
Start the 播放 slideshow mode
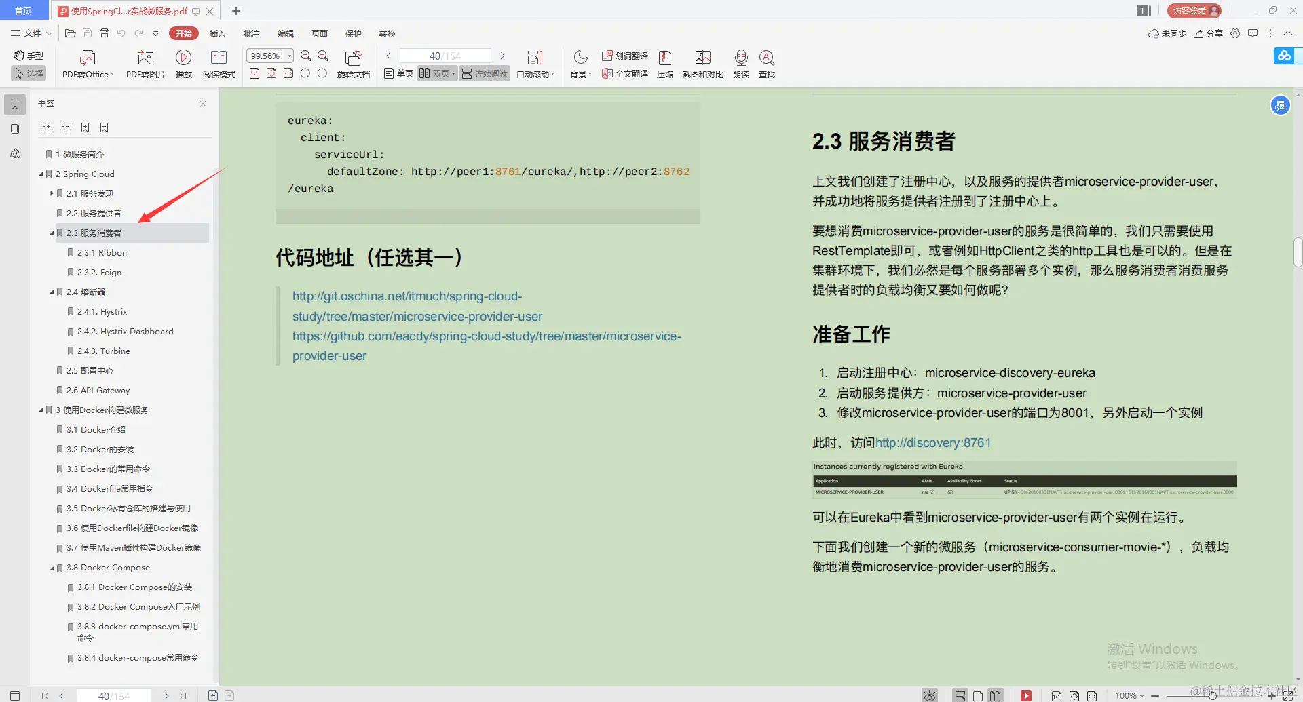coord(183,63)
